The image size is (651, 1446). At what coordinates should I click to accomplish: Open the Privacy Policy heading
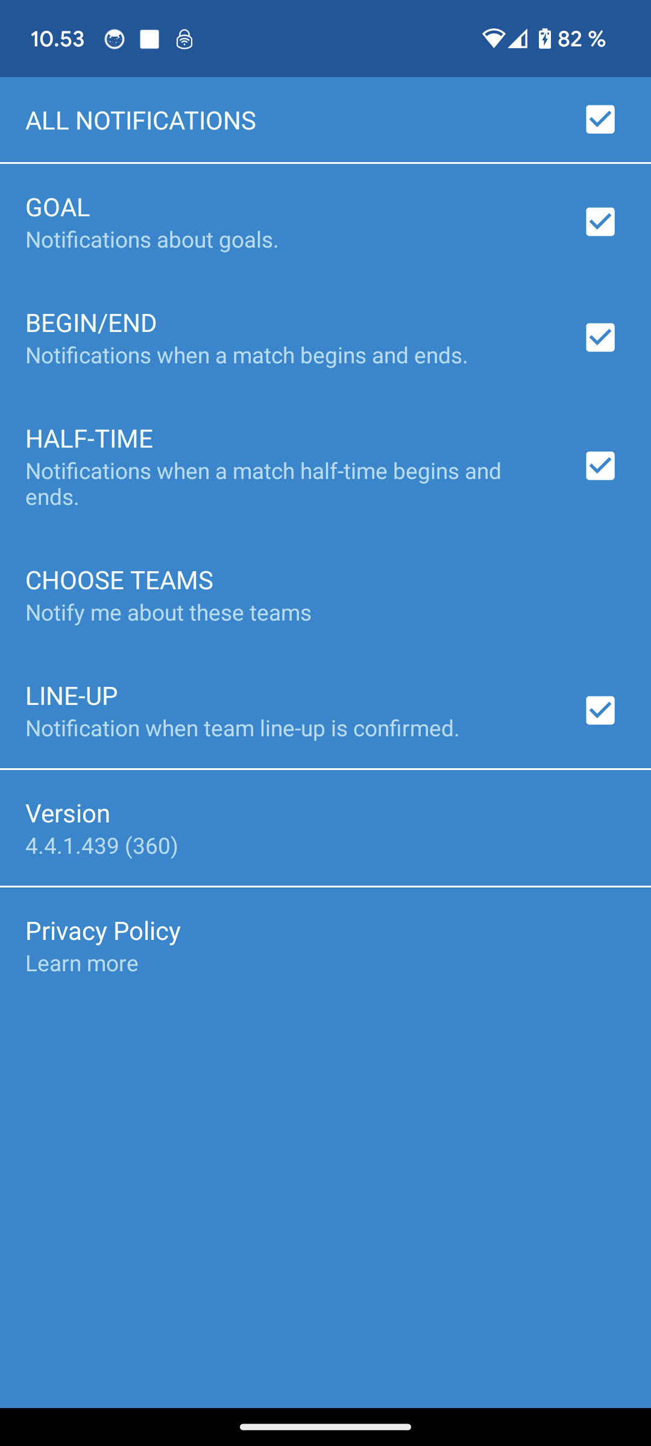[103, 931]
